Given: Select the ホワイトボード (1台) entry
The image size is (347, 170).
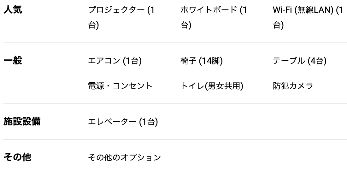Looking at the screenshot, I should pyautogui.click(x=214, y=17).
